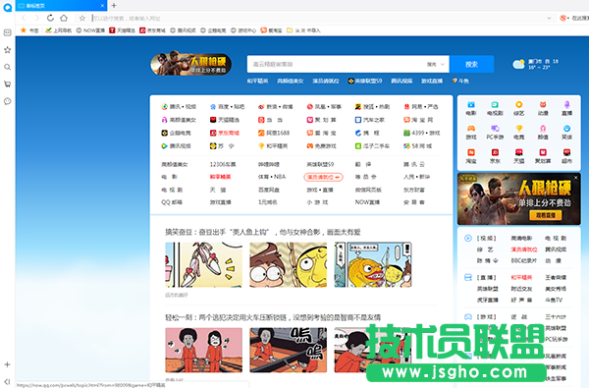The image size is (589, 388).
Task: Open sidebar search magnifier
Action: click(x=7, y=67)
